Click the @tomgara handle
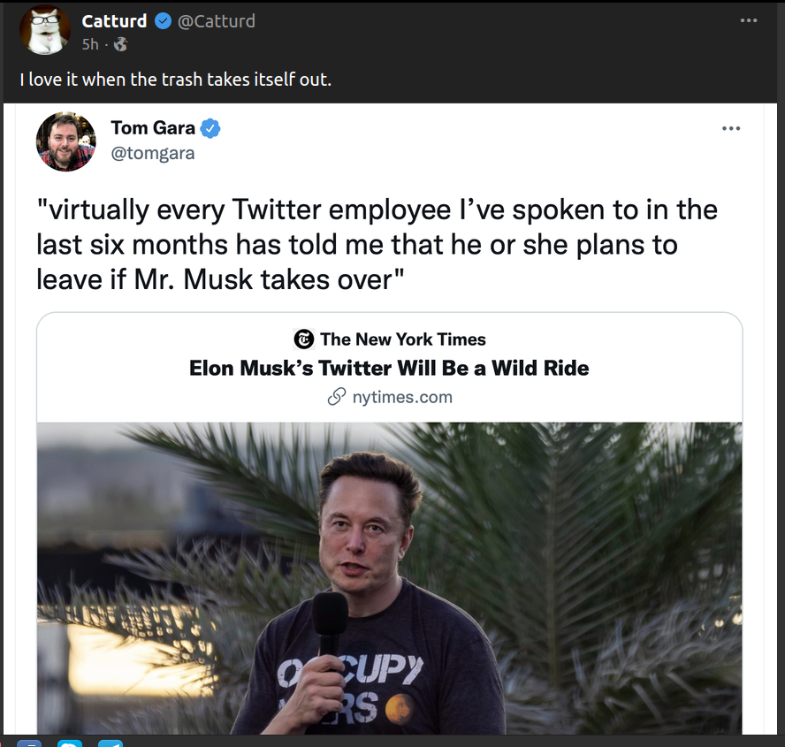The height and width of the screenshot is (747, 785). click(153, 153)
